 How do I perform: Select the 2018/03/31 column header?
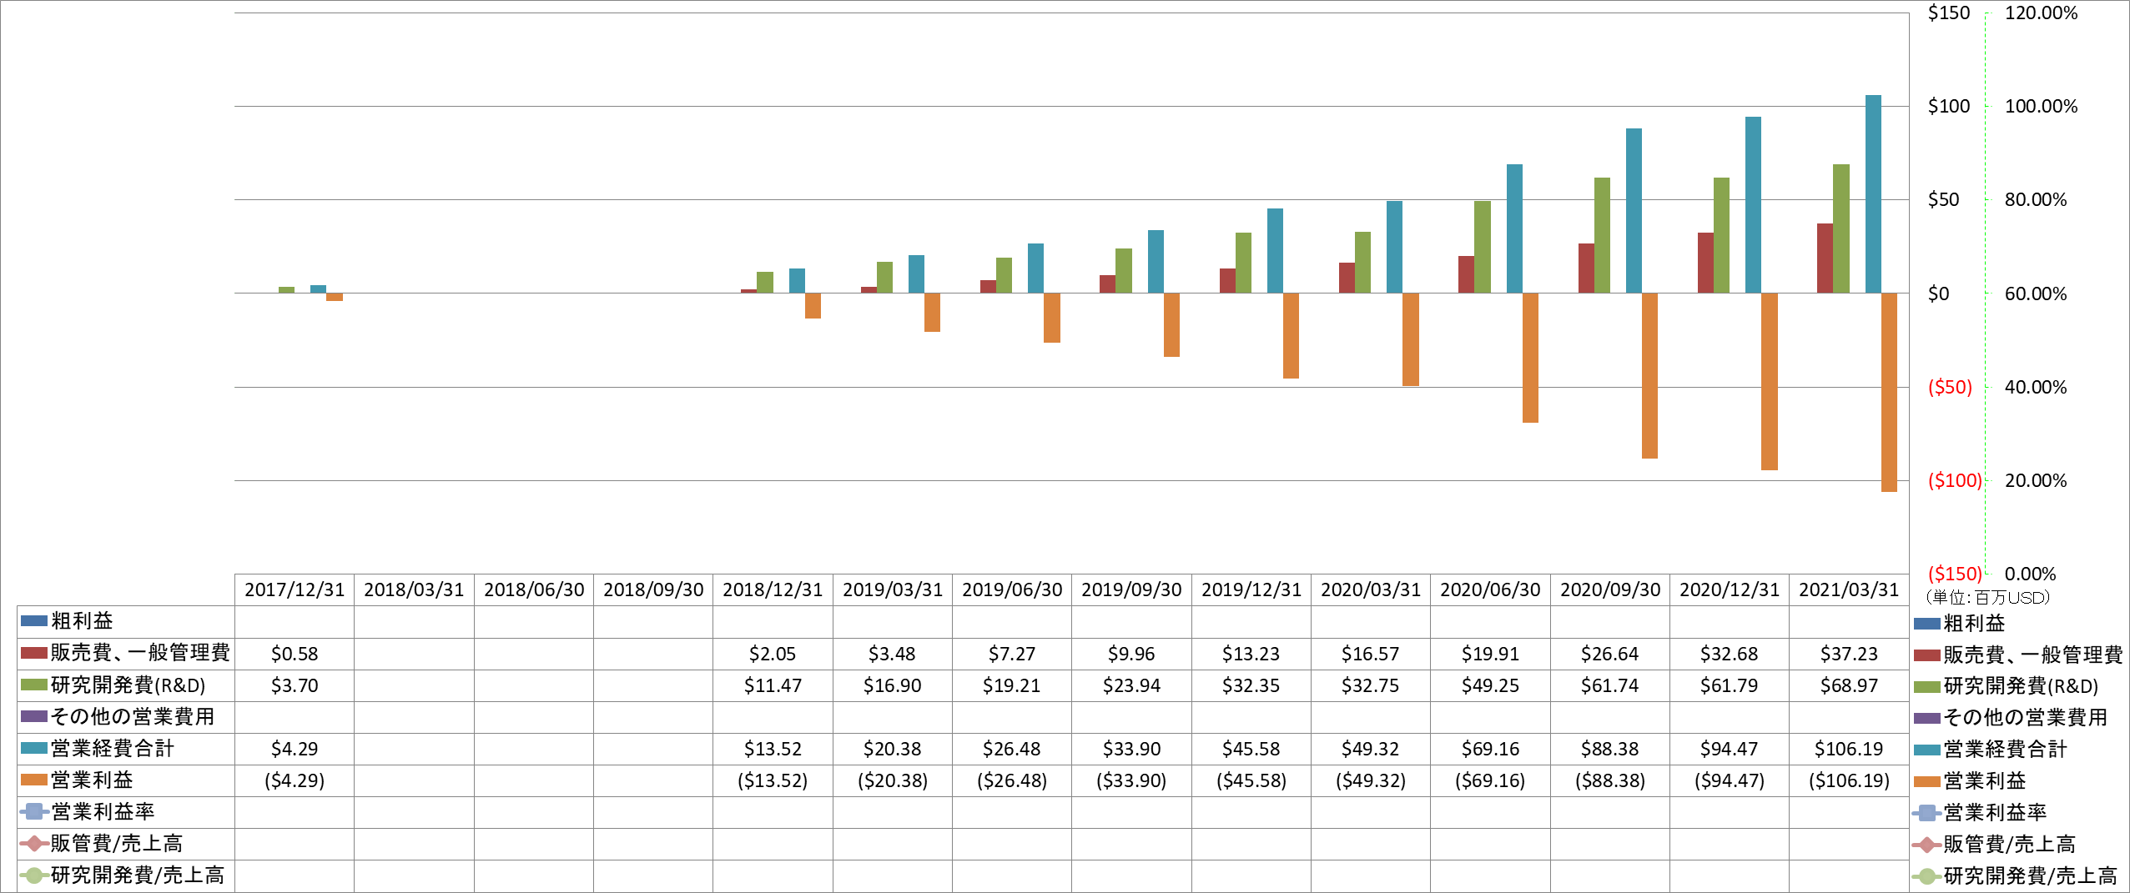pos(414,590)
